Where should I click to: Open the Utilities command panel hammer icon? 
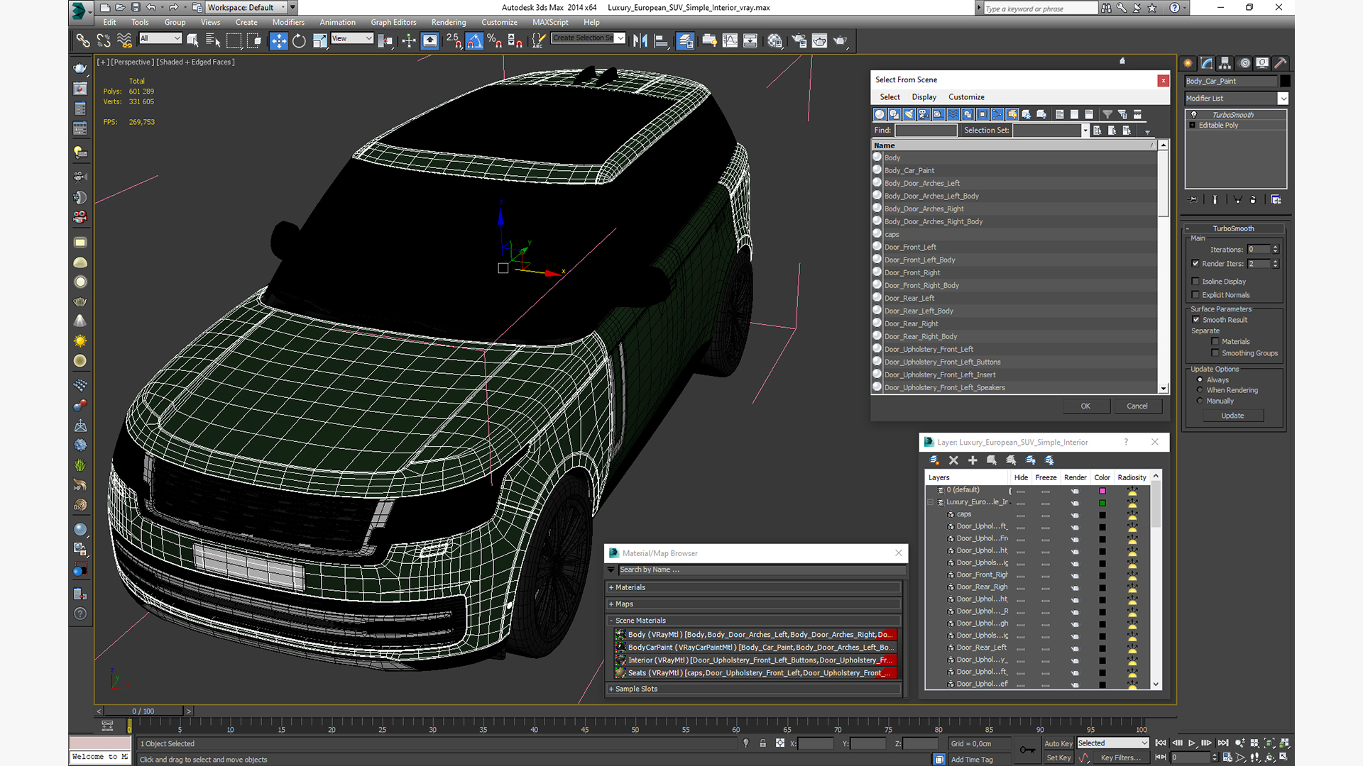(x=1281, y=63)
